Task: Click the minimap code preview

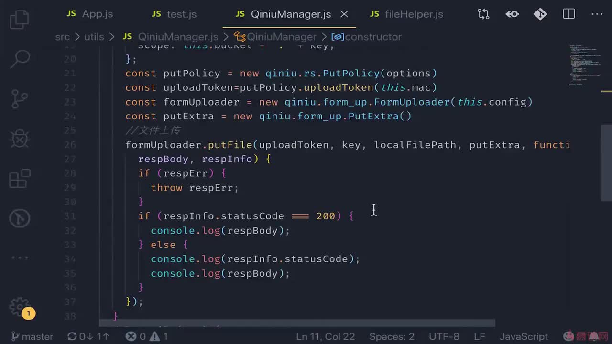Action: [584, 65]
